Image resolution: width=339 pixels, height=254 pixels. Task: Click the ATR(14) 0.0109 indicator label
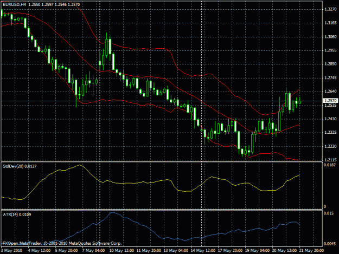point(17,214)
